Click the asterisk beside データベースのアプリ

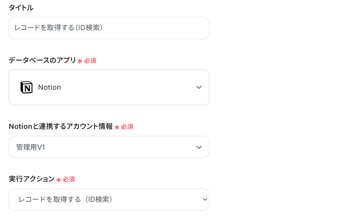(x=80, y=61)
